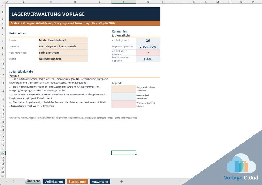Click instruction step 2 about Blatt «Bewegungen»

tap(54, 89)
